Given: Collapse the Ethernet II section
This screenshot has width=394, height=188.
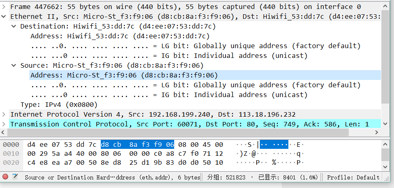Looking at the screenshot, I should click(x=4, y=16).
